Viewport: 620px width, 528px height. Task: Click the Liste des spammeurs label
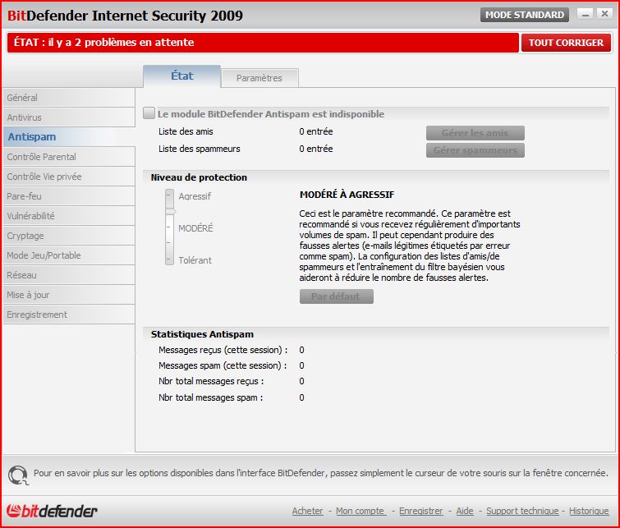[x=200, y=149]
